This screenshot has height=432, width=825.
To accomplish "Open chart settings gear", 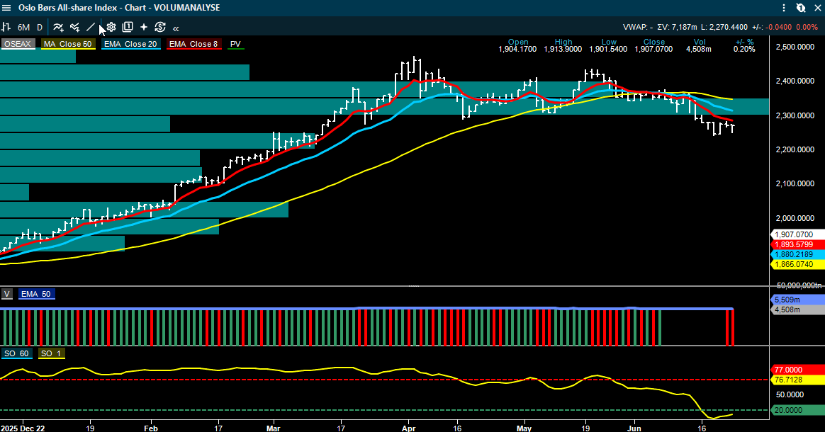I will coord(111,28).
